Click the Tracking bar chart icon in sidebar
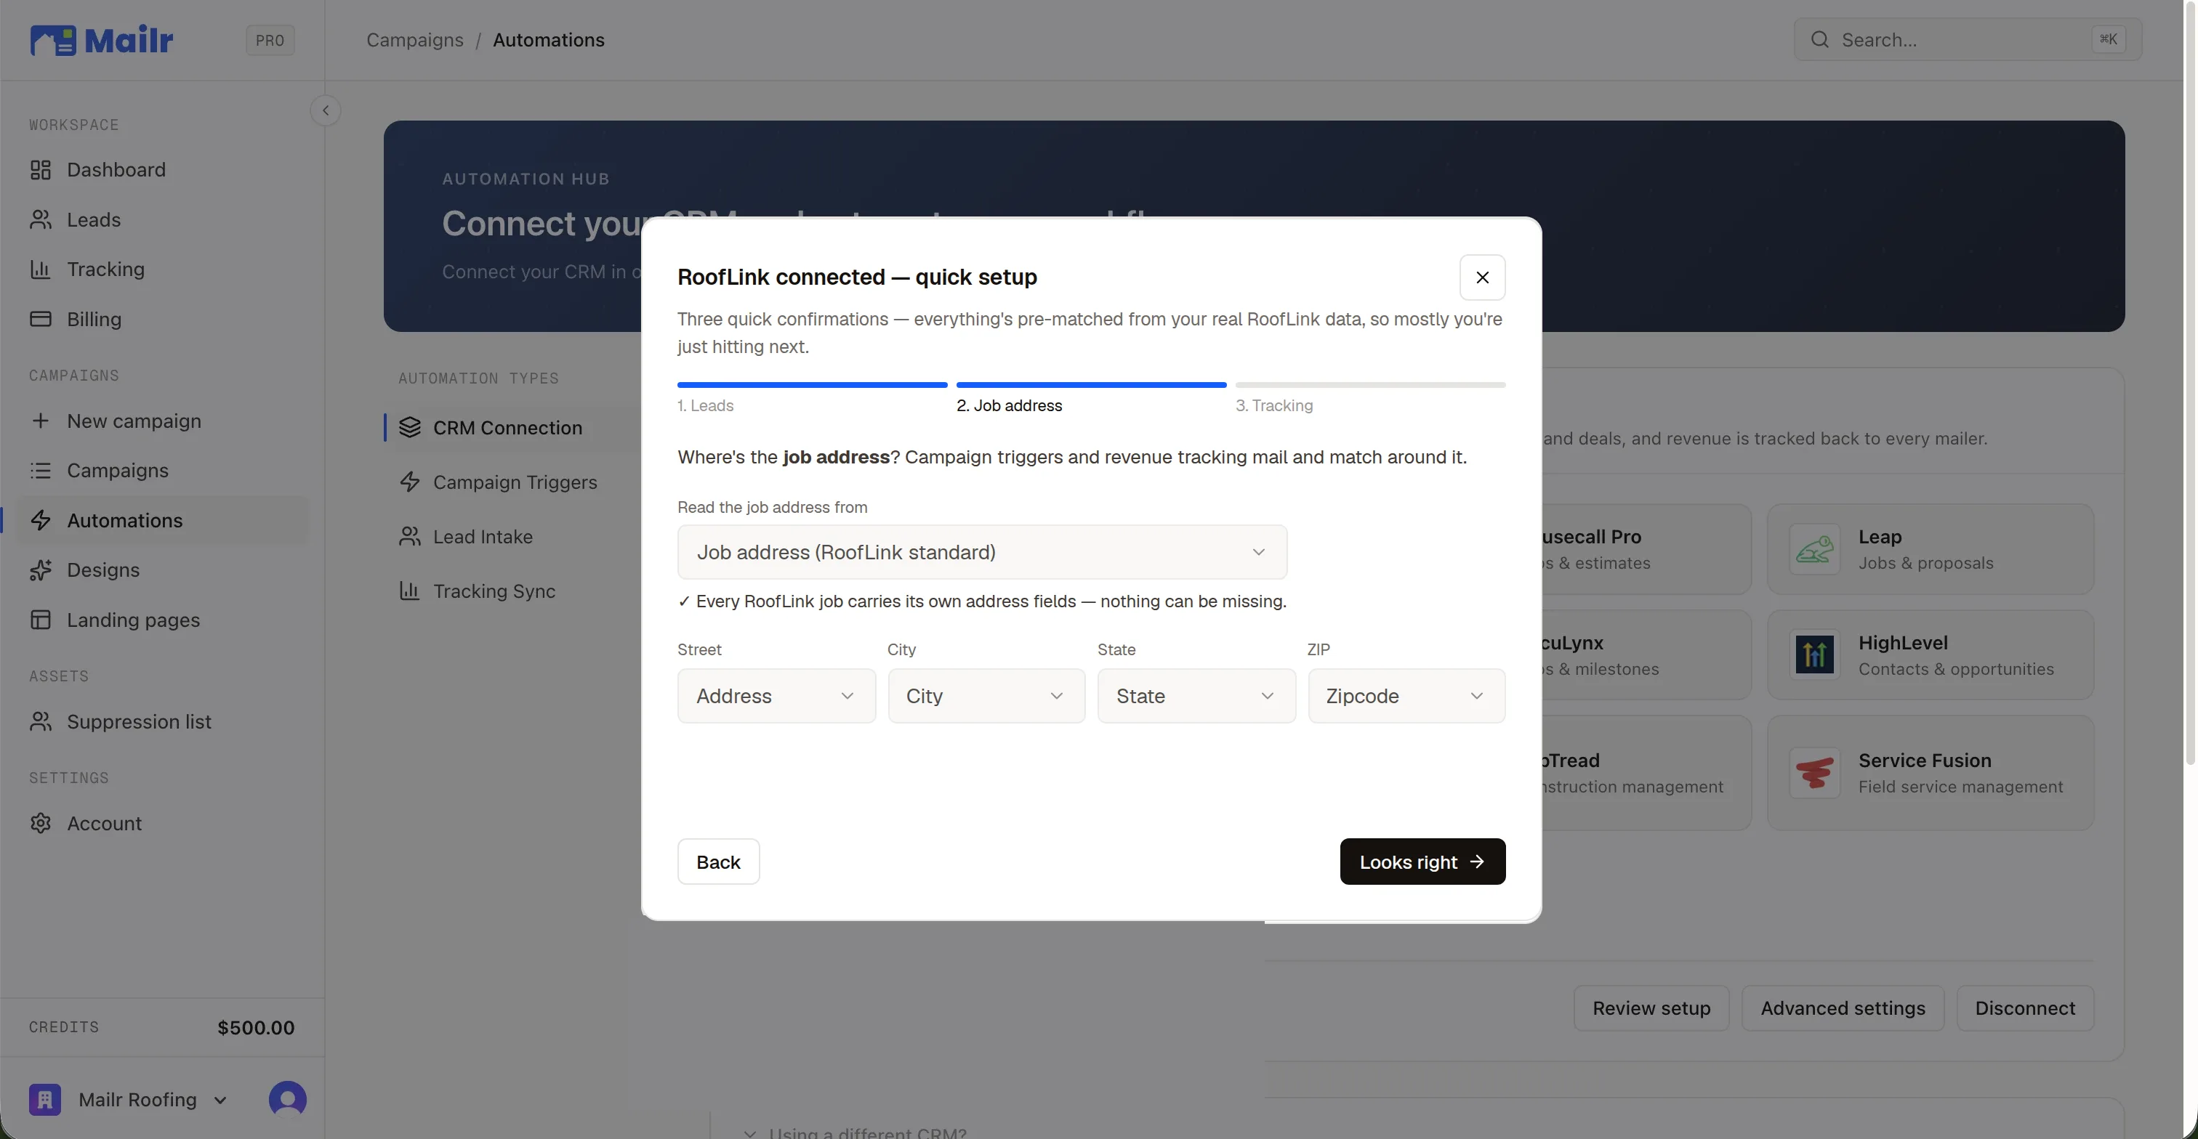Image resolution: width=2198 pixels, height=1139 pixels. tap(40, 269)
